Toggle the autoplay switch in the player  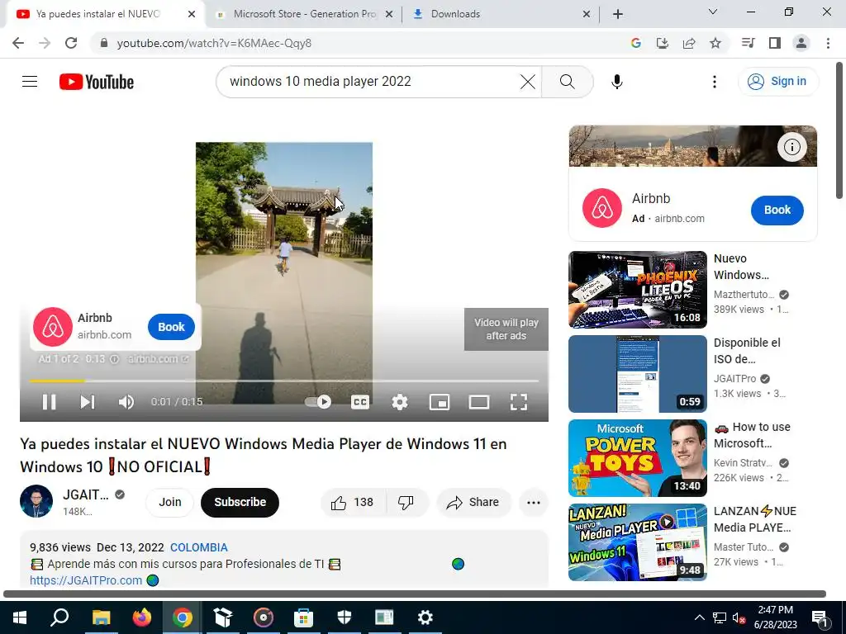point(318,402)
